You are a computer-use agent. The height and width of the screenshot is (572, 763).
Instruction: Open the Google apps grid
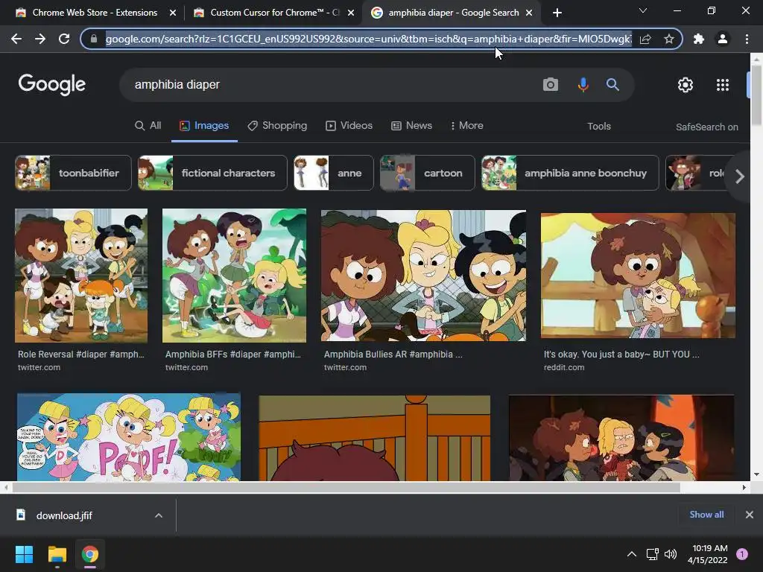pyautogui.click(x=723, y=85)
